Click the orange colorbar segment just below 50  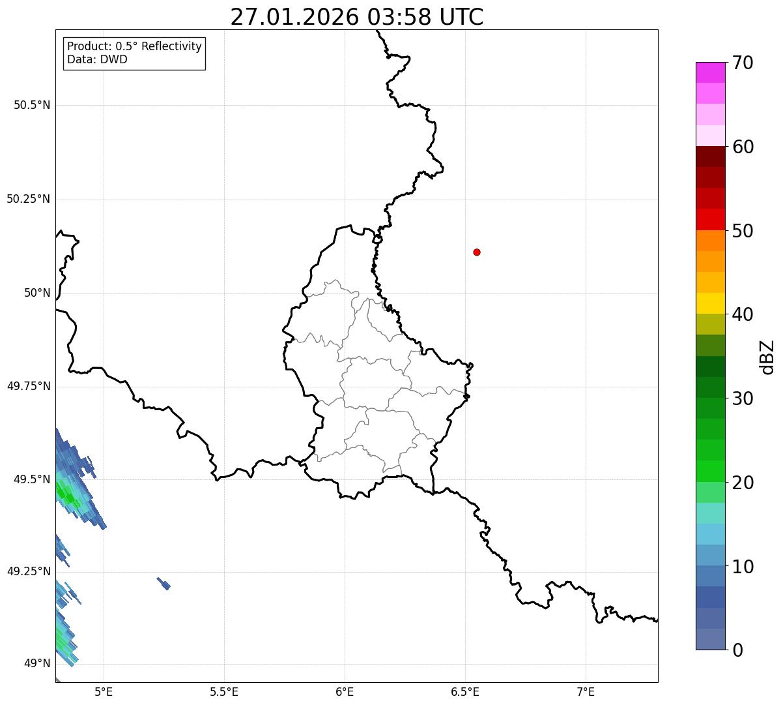point(710,241)
